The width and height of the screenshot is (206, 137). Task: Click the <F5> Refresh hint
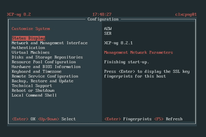tap(168, 119)
